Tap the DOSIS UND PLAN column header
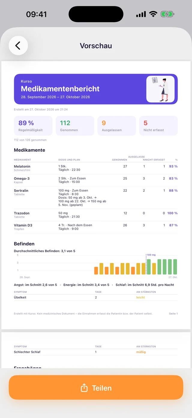This screenshot has width=192, height=418. click(x=69, y=160)
